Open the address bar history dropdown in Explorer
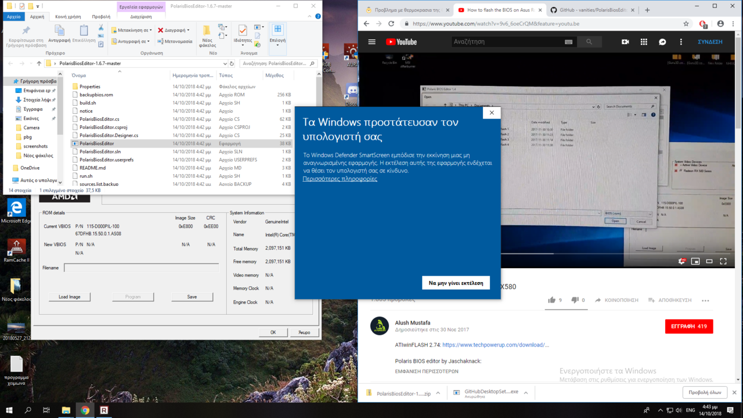The image size is (743, 418). click(225, 63)
